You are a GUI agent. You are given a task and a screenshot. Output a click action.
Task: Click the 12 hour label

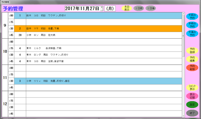pyautogui.click(x=5, y=104)
